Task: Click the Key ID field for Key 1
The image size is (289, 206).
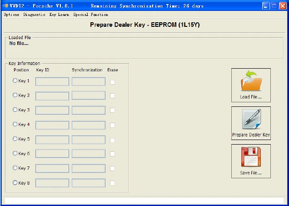Action: coord(52,82)
